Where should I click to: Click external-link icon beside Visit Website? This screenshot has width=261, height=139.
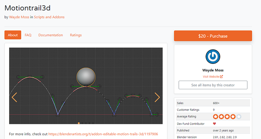222,77
